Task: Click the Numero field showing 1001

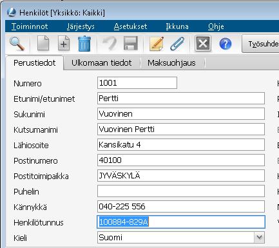Action: tap(137, 83)
